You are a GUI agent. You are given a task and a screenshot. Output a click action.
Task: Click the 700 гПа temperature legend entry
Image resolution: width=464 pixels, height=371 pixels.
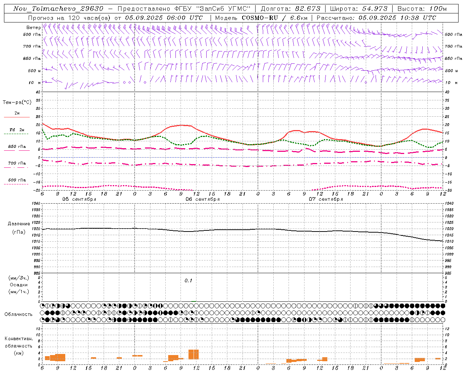click(17, 163)
